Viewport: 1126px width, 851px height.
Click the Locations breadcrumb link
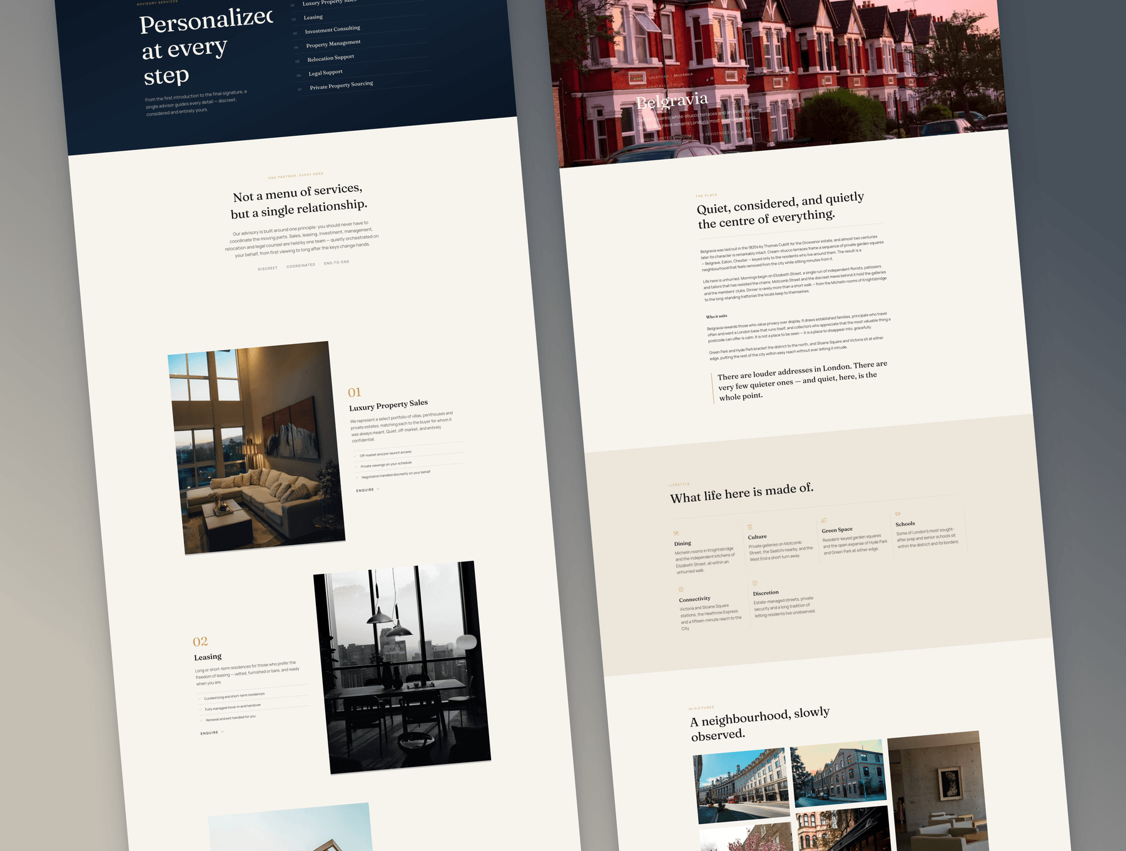657,77
